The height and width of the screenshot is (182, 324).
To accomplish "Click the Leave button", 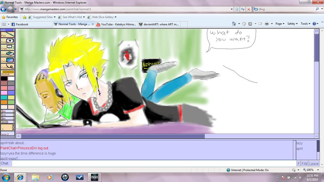I will pos(314,164).
